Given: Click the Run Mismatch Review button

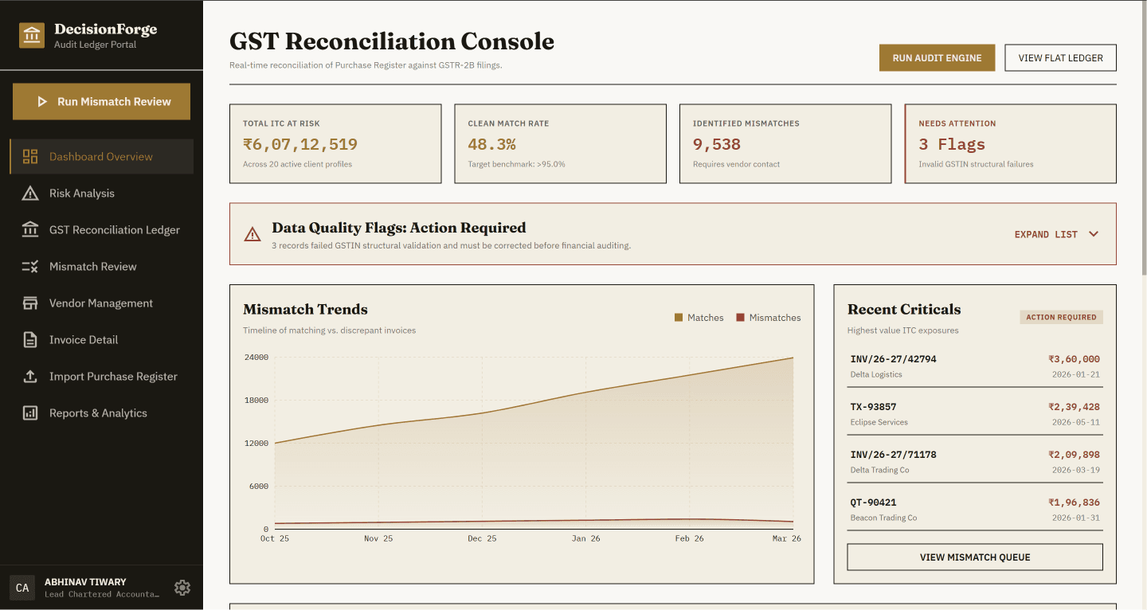Looking at the screenshot, I should point(101,102).
